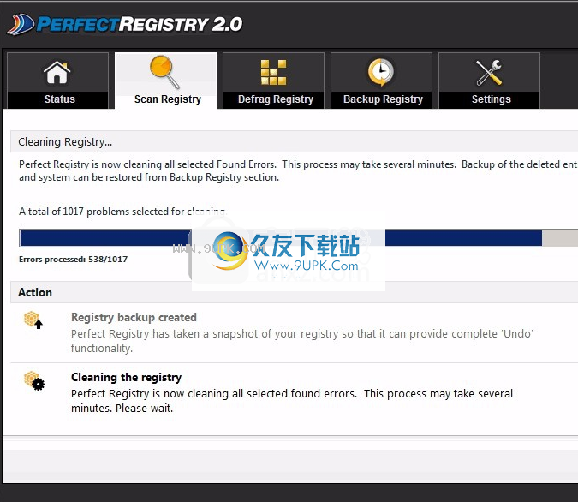Click the 'Action' section header

(295, 292)
